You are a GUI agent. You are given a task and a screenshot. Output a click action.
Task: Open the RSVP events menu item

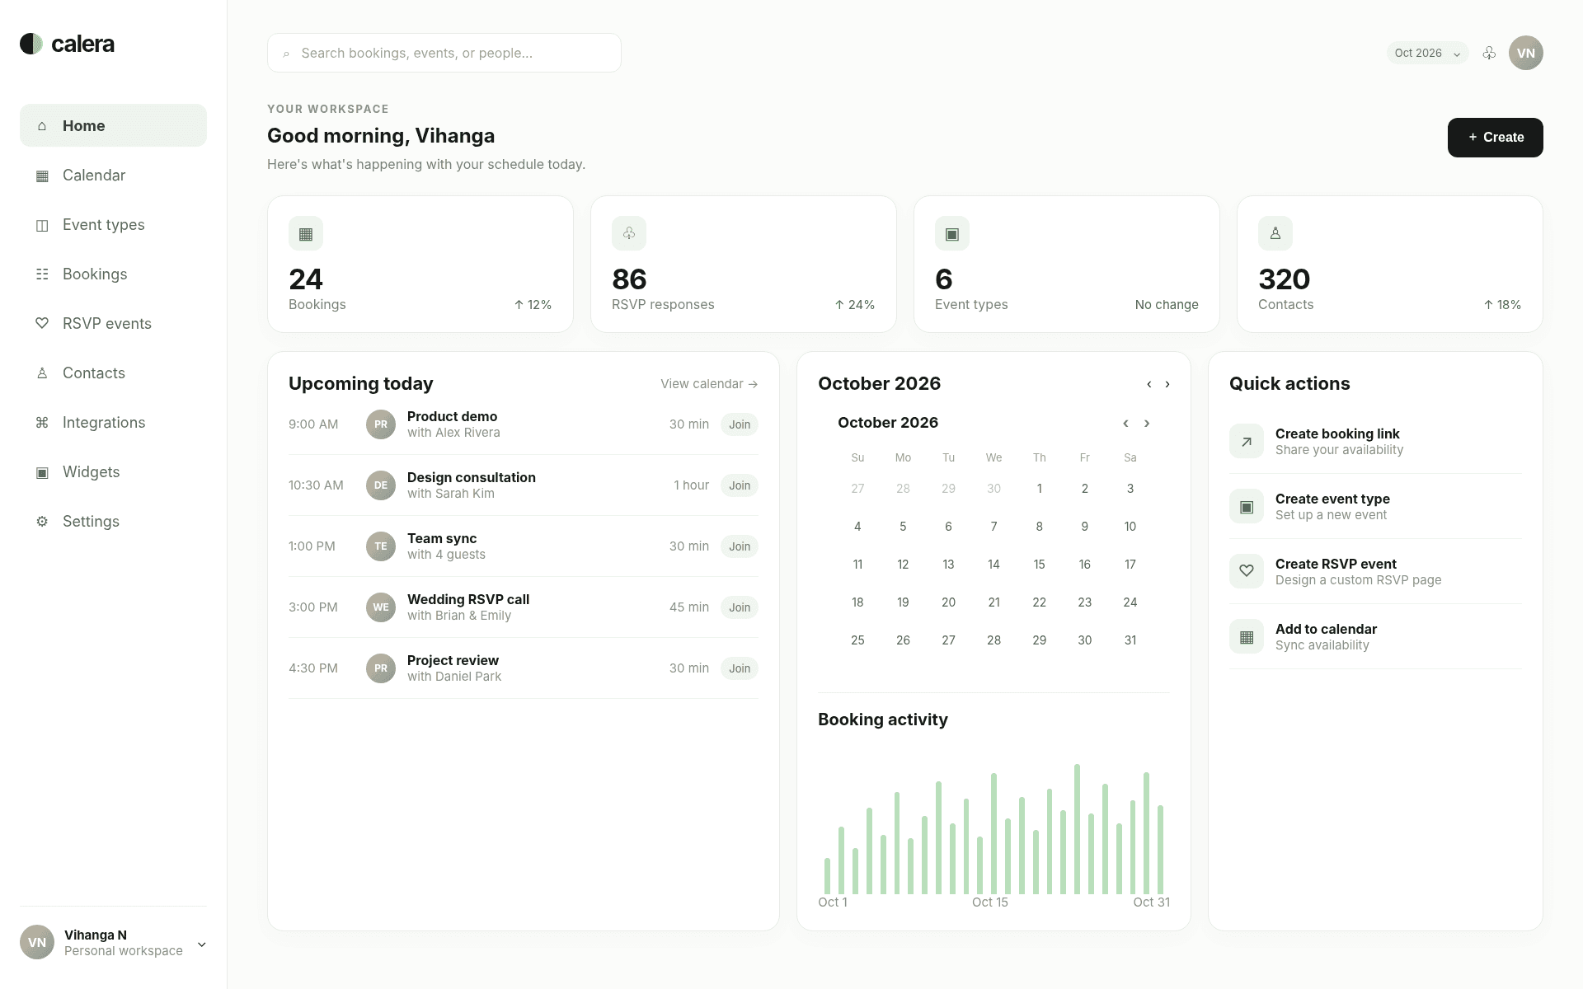point(113,323)
